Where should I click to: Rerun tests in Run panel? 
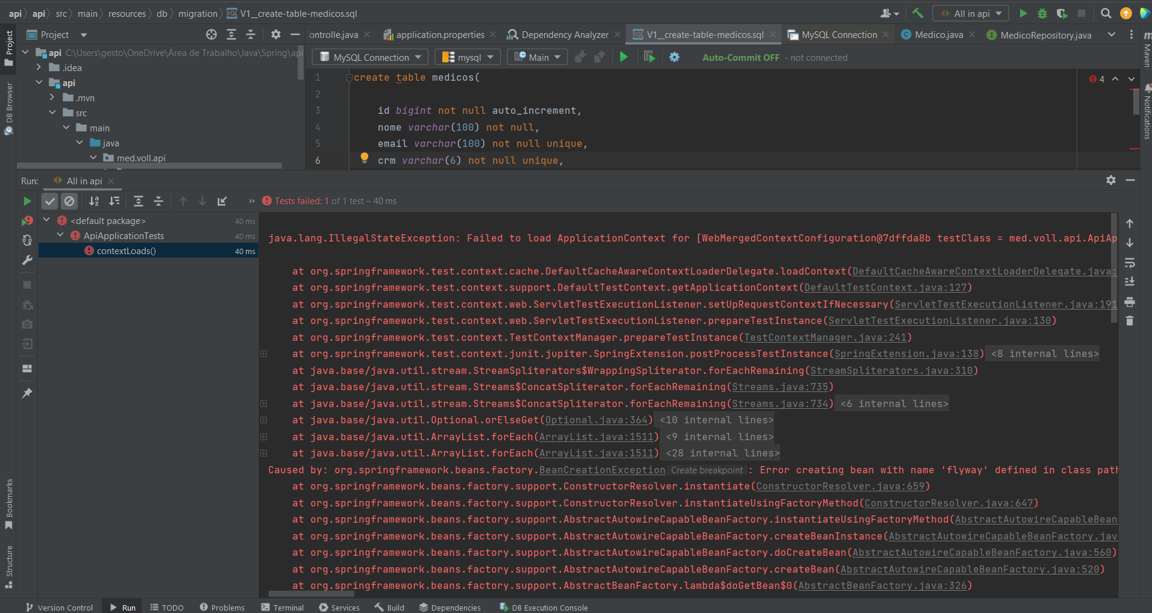27,201
